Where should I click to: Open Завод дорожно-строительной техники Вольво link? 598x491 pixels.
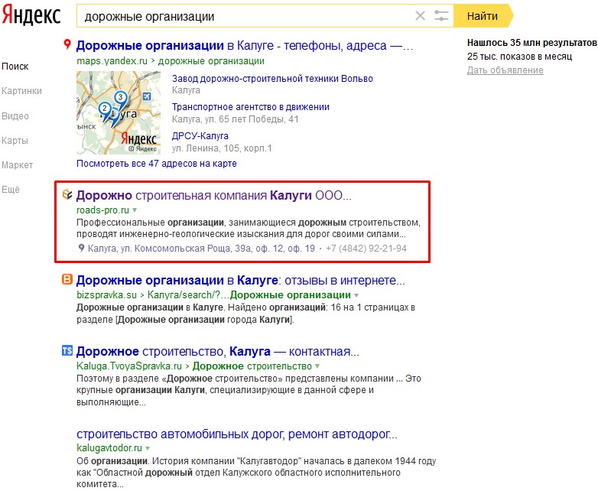(x=272, y=79)
